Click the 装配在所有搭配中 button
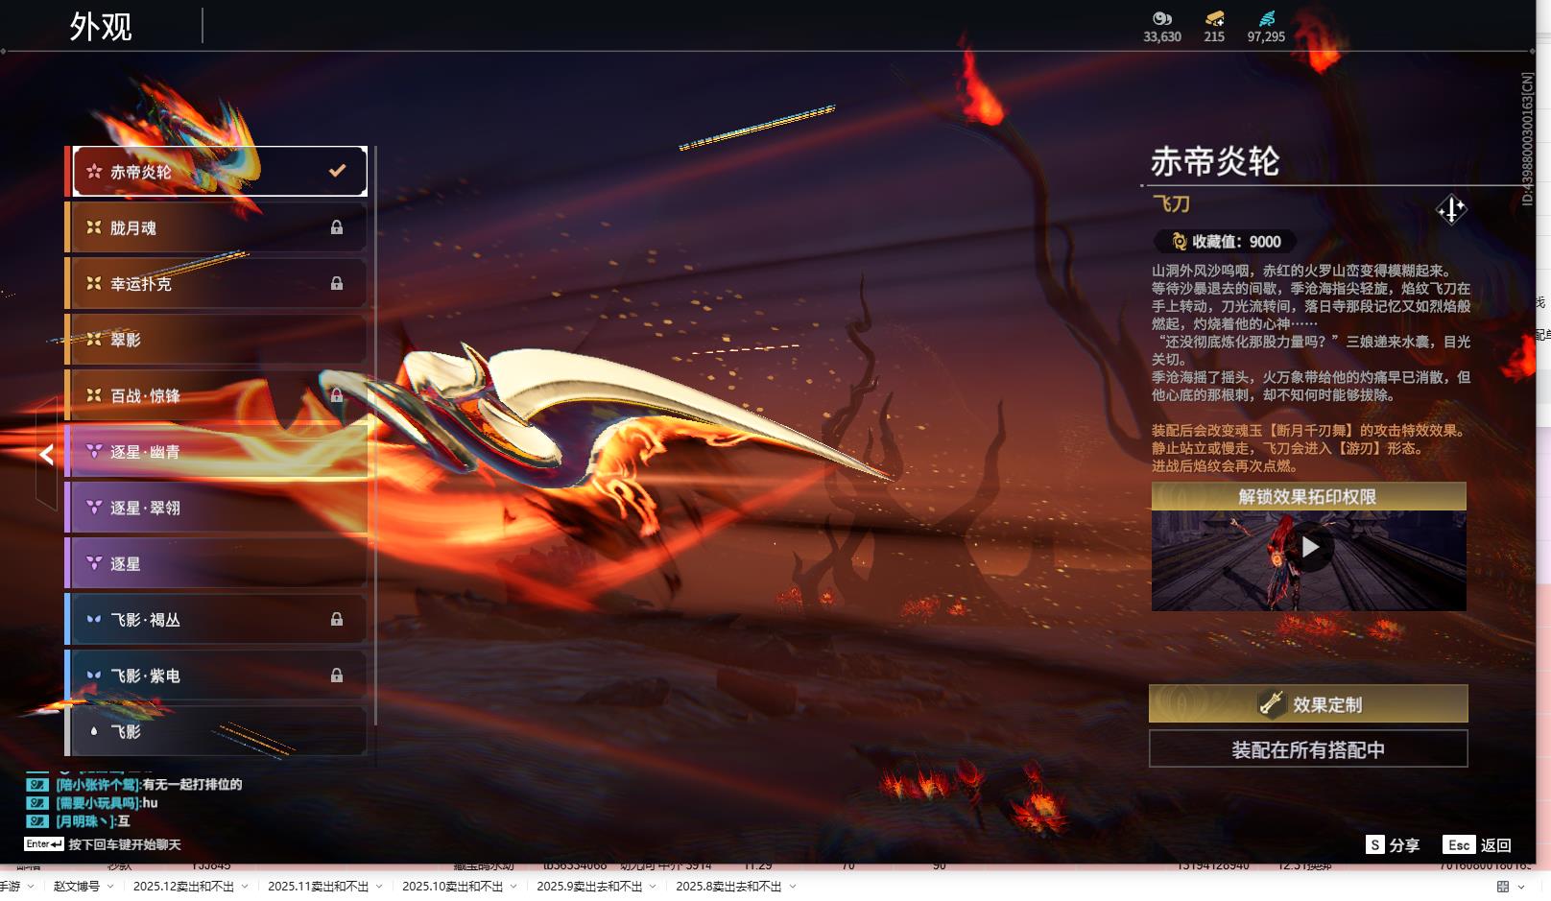This screenshot has width=1551, height=901. 1308,749
